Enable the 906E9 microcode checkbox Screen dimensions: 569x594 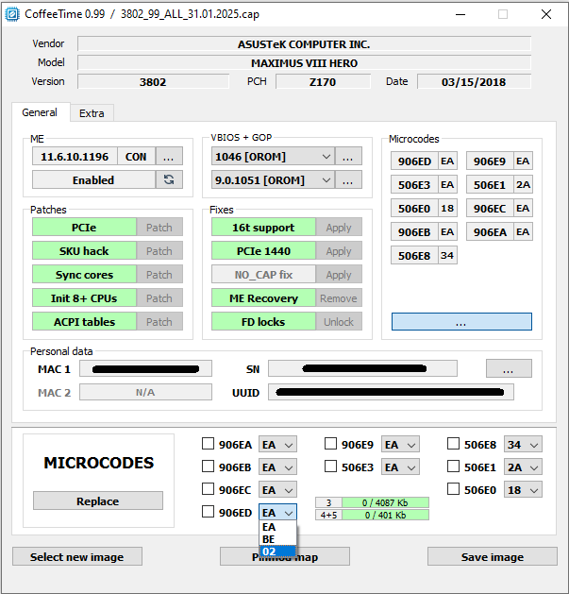click(330, 444)
